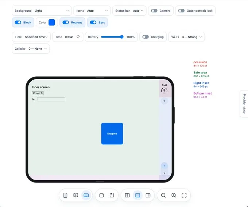Rotate device counterclockwise
Viewport: 248px width, 207px height.
point(101,195)
